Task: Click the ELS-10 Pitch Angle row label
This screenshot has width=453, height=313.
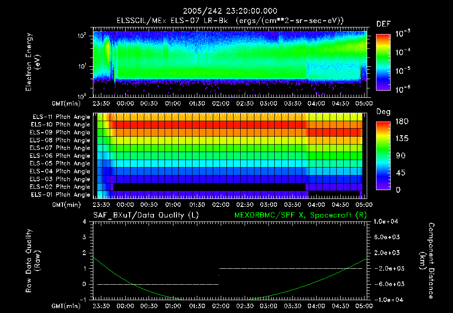Action: tap(61, 125)
